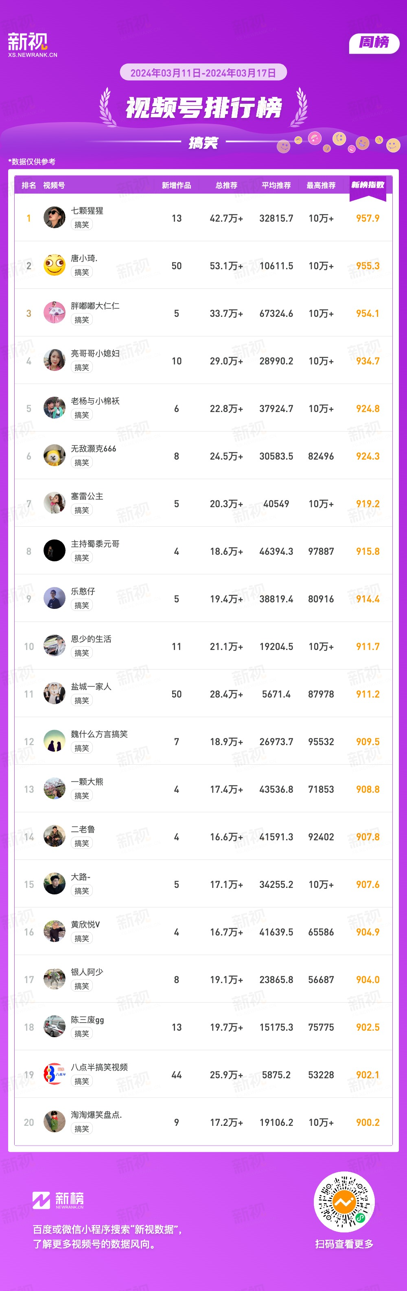Image resolution: width=407 pixels, height=1291 pixels.
Task: Click the QR code at bottom right
Action: click(x=344, y=1202)
